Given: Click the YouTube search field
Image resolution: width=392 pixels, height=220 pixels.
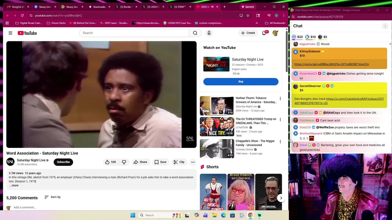Looking at the screenshot, I should point(134,33).
